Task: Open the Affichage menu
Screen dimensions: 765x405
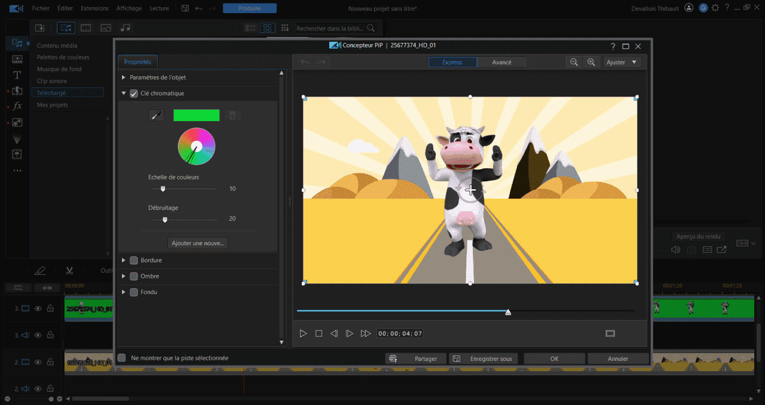Action: pyautogui.click(x=129, y=8)
